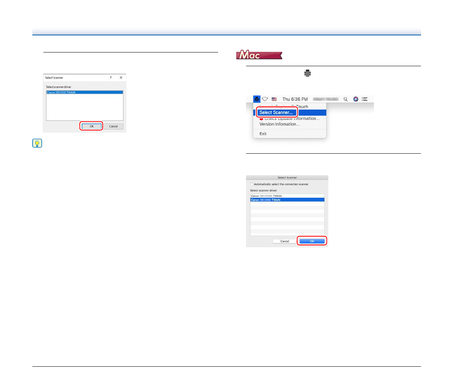Click the scanner icon in Mac menu bar
Screen dimensions: 453x388
[x=257, y=99]
